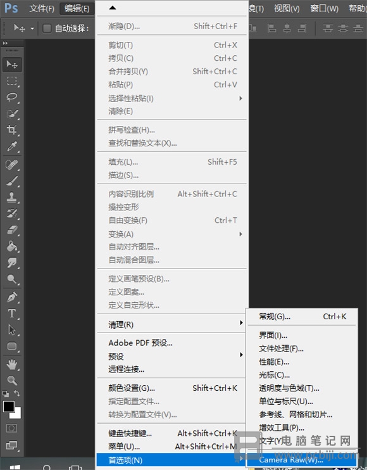Viewport: 367px width, 470px height.
Task: Expand 变换(A) submenu
Action: coord(172,234)
